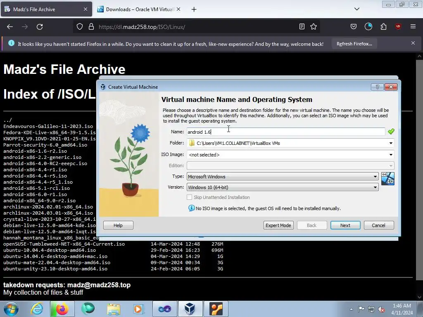
Task: Open openSUSE-Tumbleweed-NET-x86_64-Current.iso link
Action: coord(64,244)
